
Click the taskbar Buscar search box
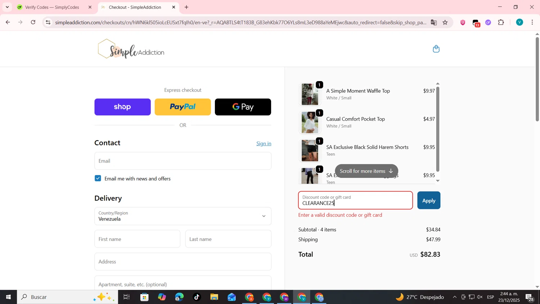(68, 297)
